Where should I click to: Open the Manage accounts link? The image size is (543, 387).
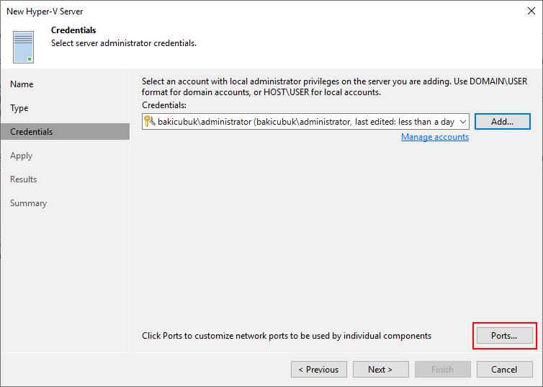(x=434, y=137)
